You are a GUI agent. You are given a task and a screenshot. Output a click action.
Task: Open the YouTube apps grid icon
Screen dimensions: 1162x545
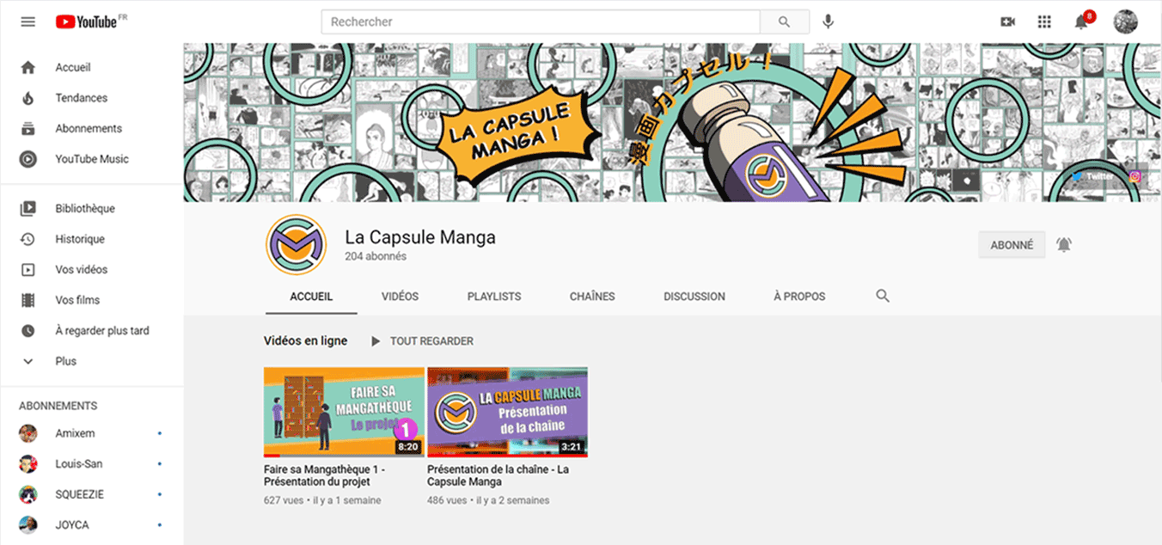coord(1045,21)
